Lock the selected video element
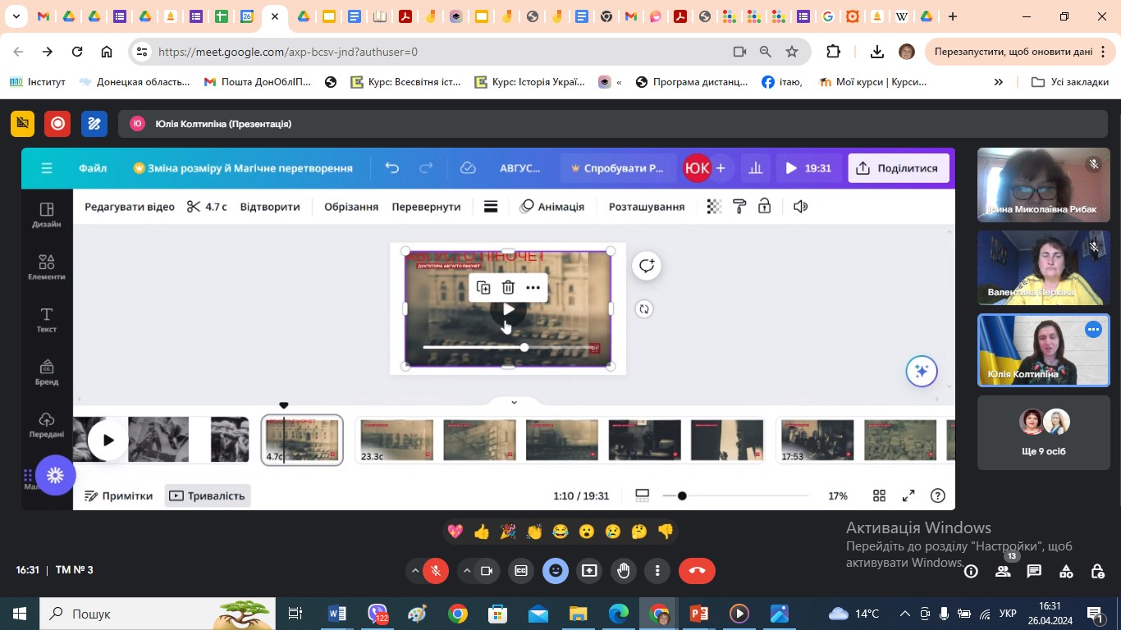This screenshot has width=1121, height=630. tap(764, 207)
